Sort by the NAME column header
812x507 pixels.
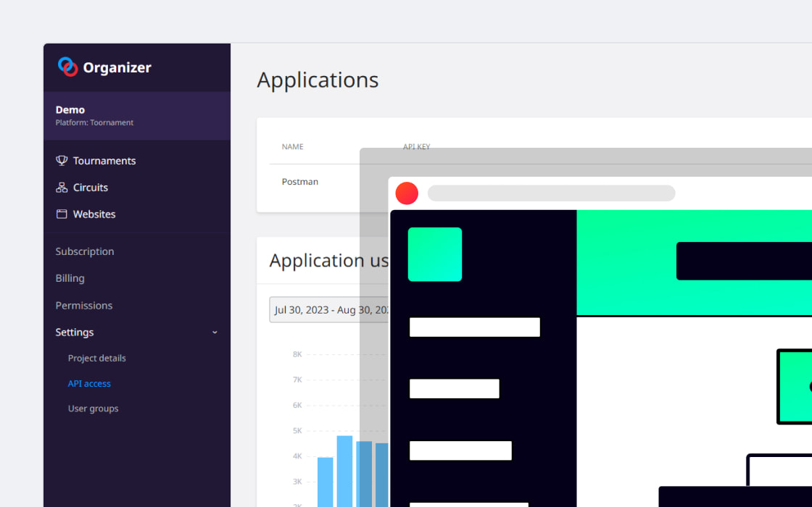pyautogui.click(x=292, y=147)
